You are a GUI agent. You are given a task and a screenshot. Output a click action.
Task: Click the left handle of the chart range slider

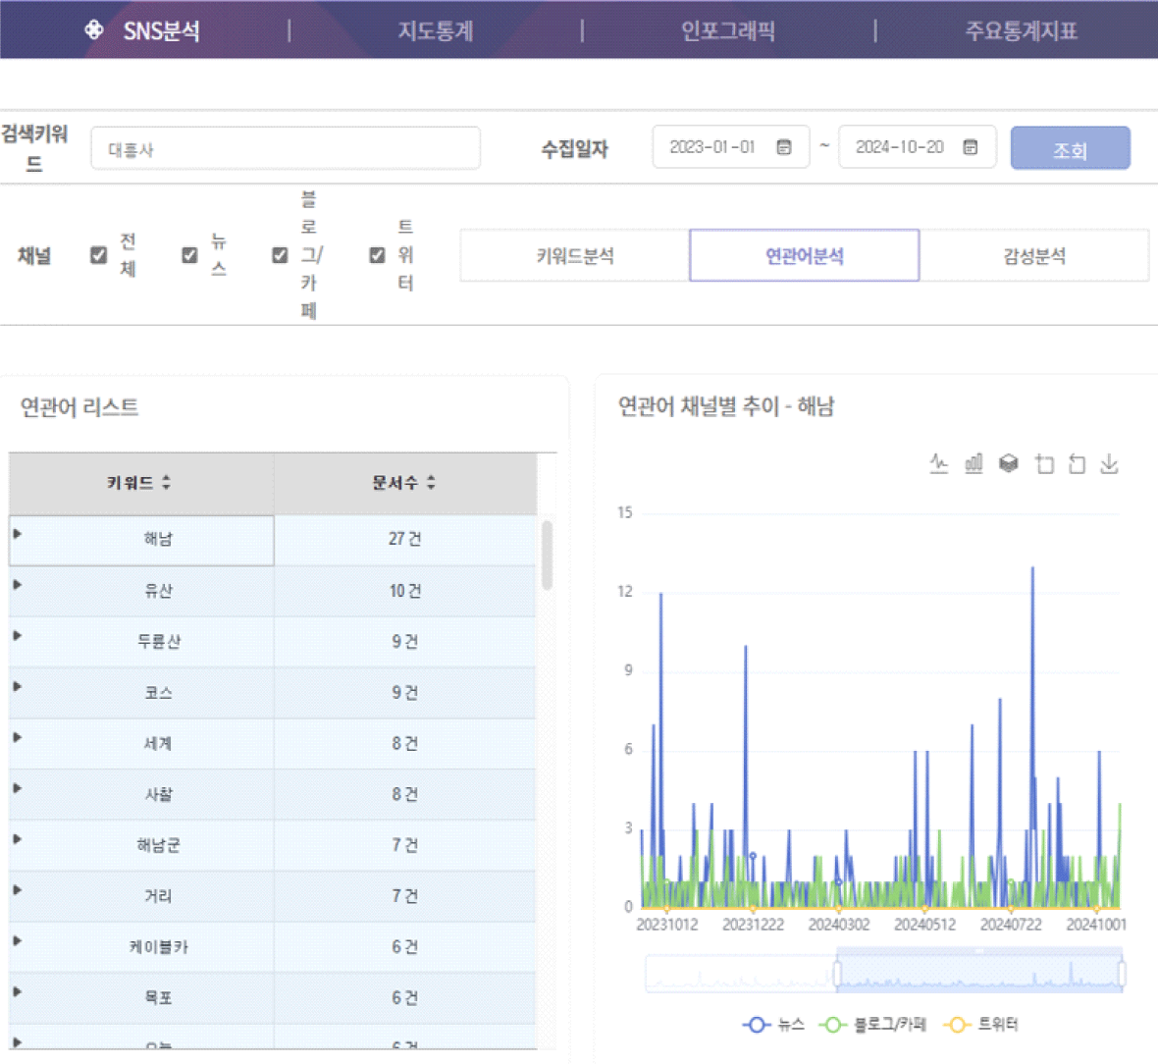(837, 974)
